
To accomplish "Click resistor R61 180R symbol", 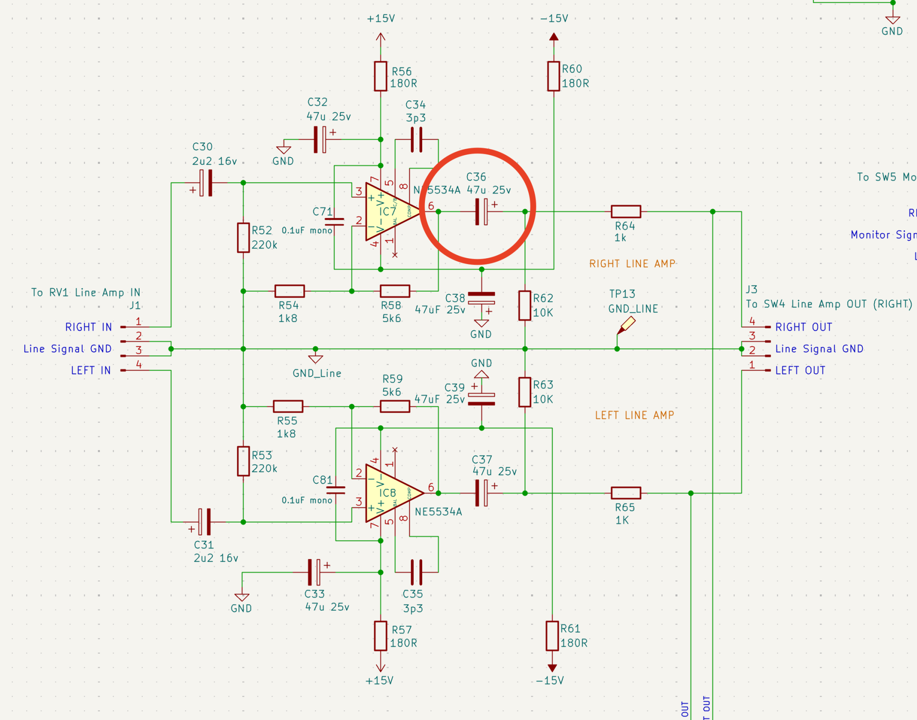I will (x=553, y=636).
